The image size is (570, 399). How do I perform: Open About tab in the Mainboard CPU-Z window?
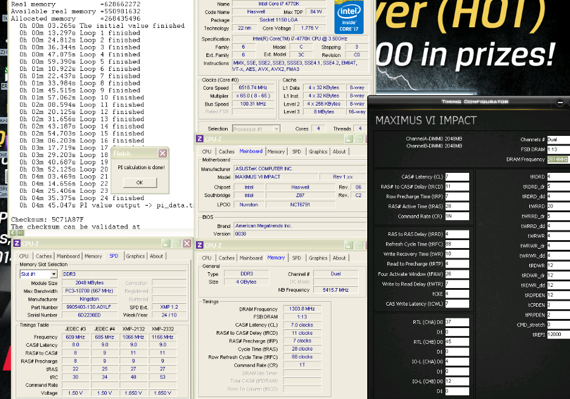coord(339,152)
